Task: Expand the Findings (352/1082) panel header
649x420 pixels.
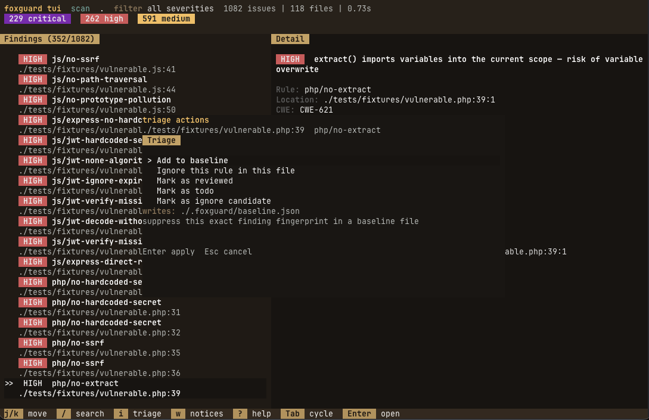Action: click(x=49, y=39)
